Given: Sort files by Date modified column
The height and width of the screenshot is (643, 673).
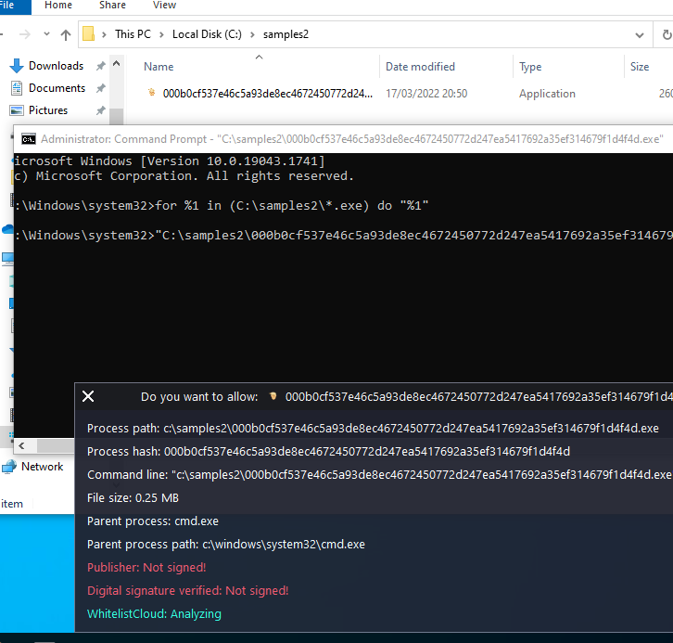Looking at the screenshot, I should point(420,67).
